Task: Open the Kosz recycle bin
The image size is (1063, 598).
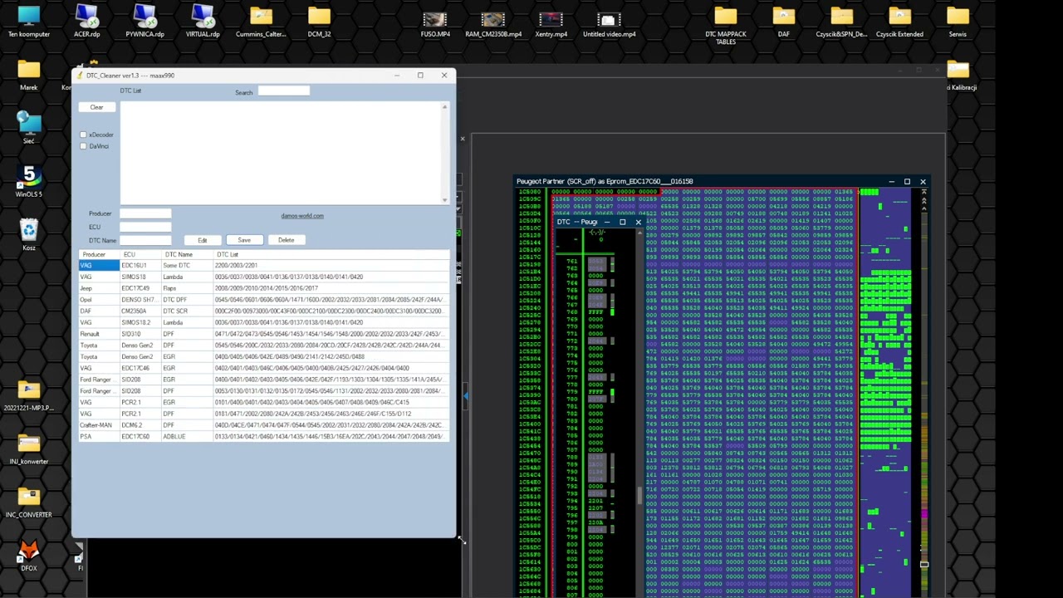Action: click(29, 235)
